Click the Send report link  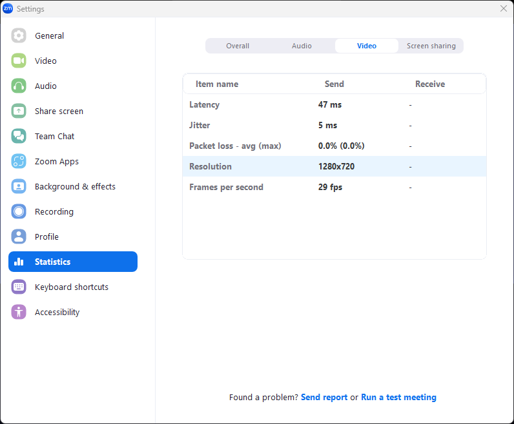tap(324, 398)
